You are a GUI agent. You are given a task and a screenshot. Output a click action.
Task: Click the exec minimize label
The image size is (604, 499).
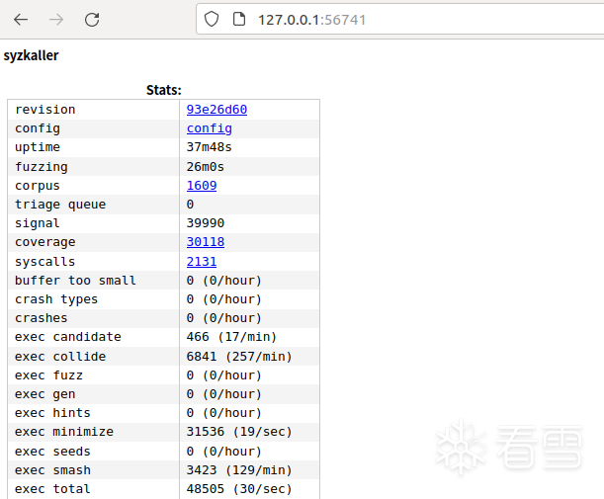tap(64, 432)
